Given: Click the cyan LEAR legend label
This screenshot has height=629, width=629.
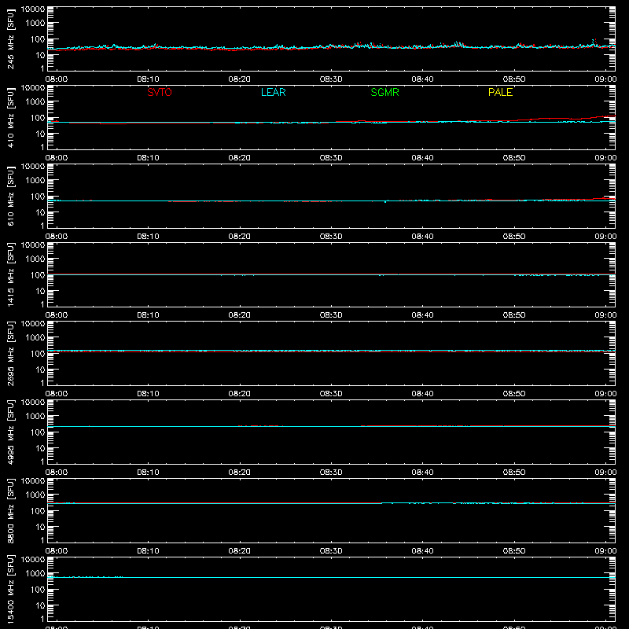Looking at the screenshot, I should (273, 92).
